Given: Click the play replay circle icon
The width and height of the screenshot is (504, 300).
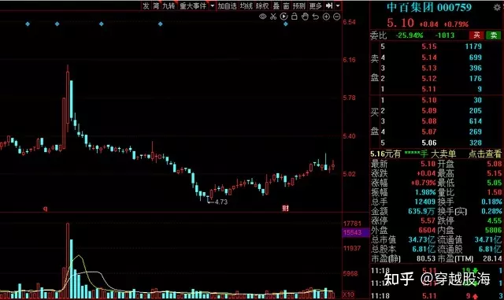Looking at the screenshot, I should coord(283,17).
